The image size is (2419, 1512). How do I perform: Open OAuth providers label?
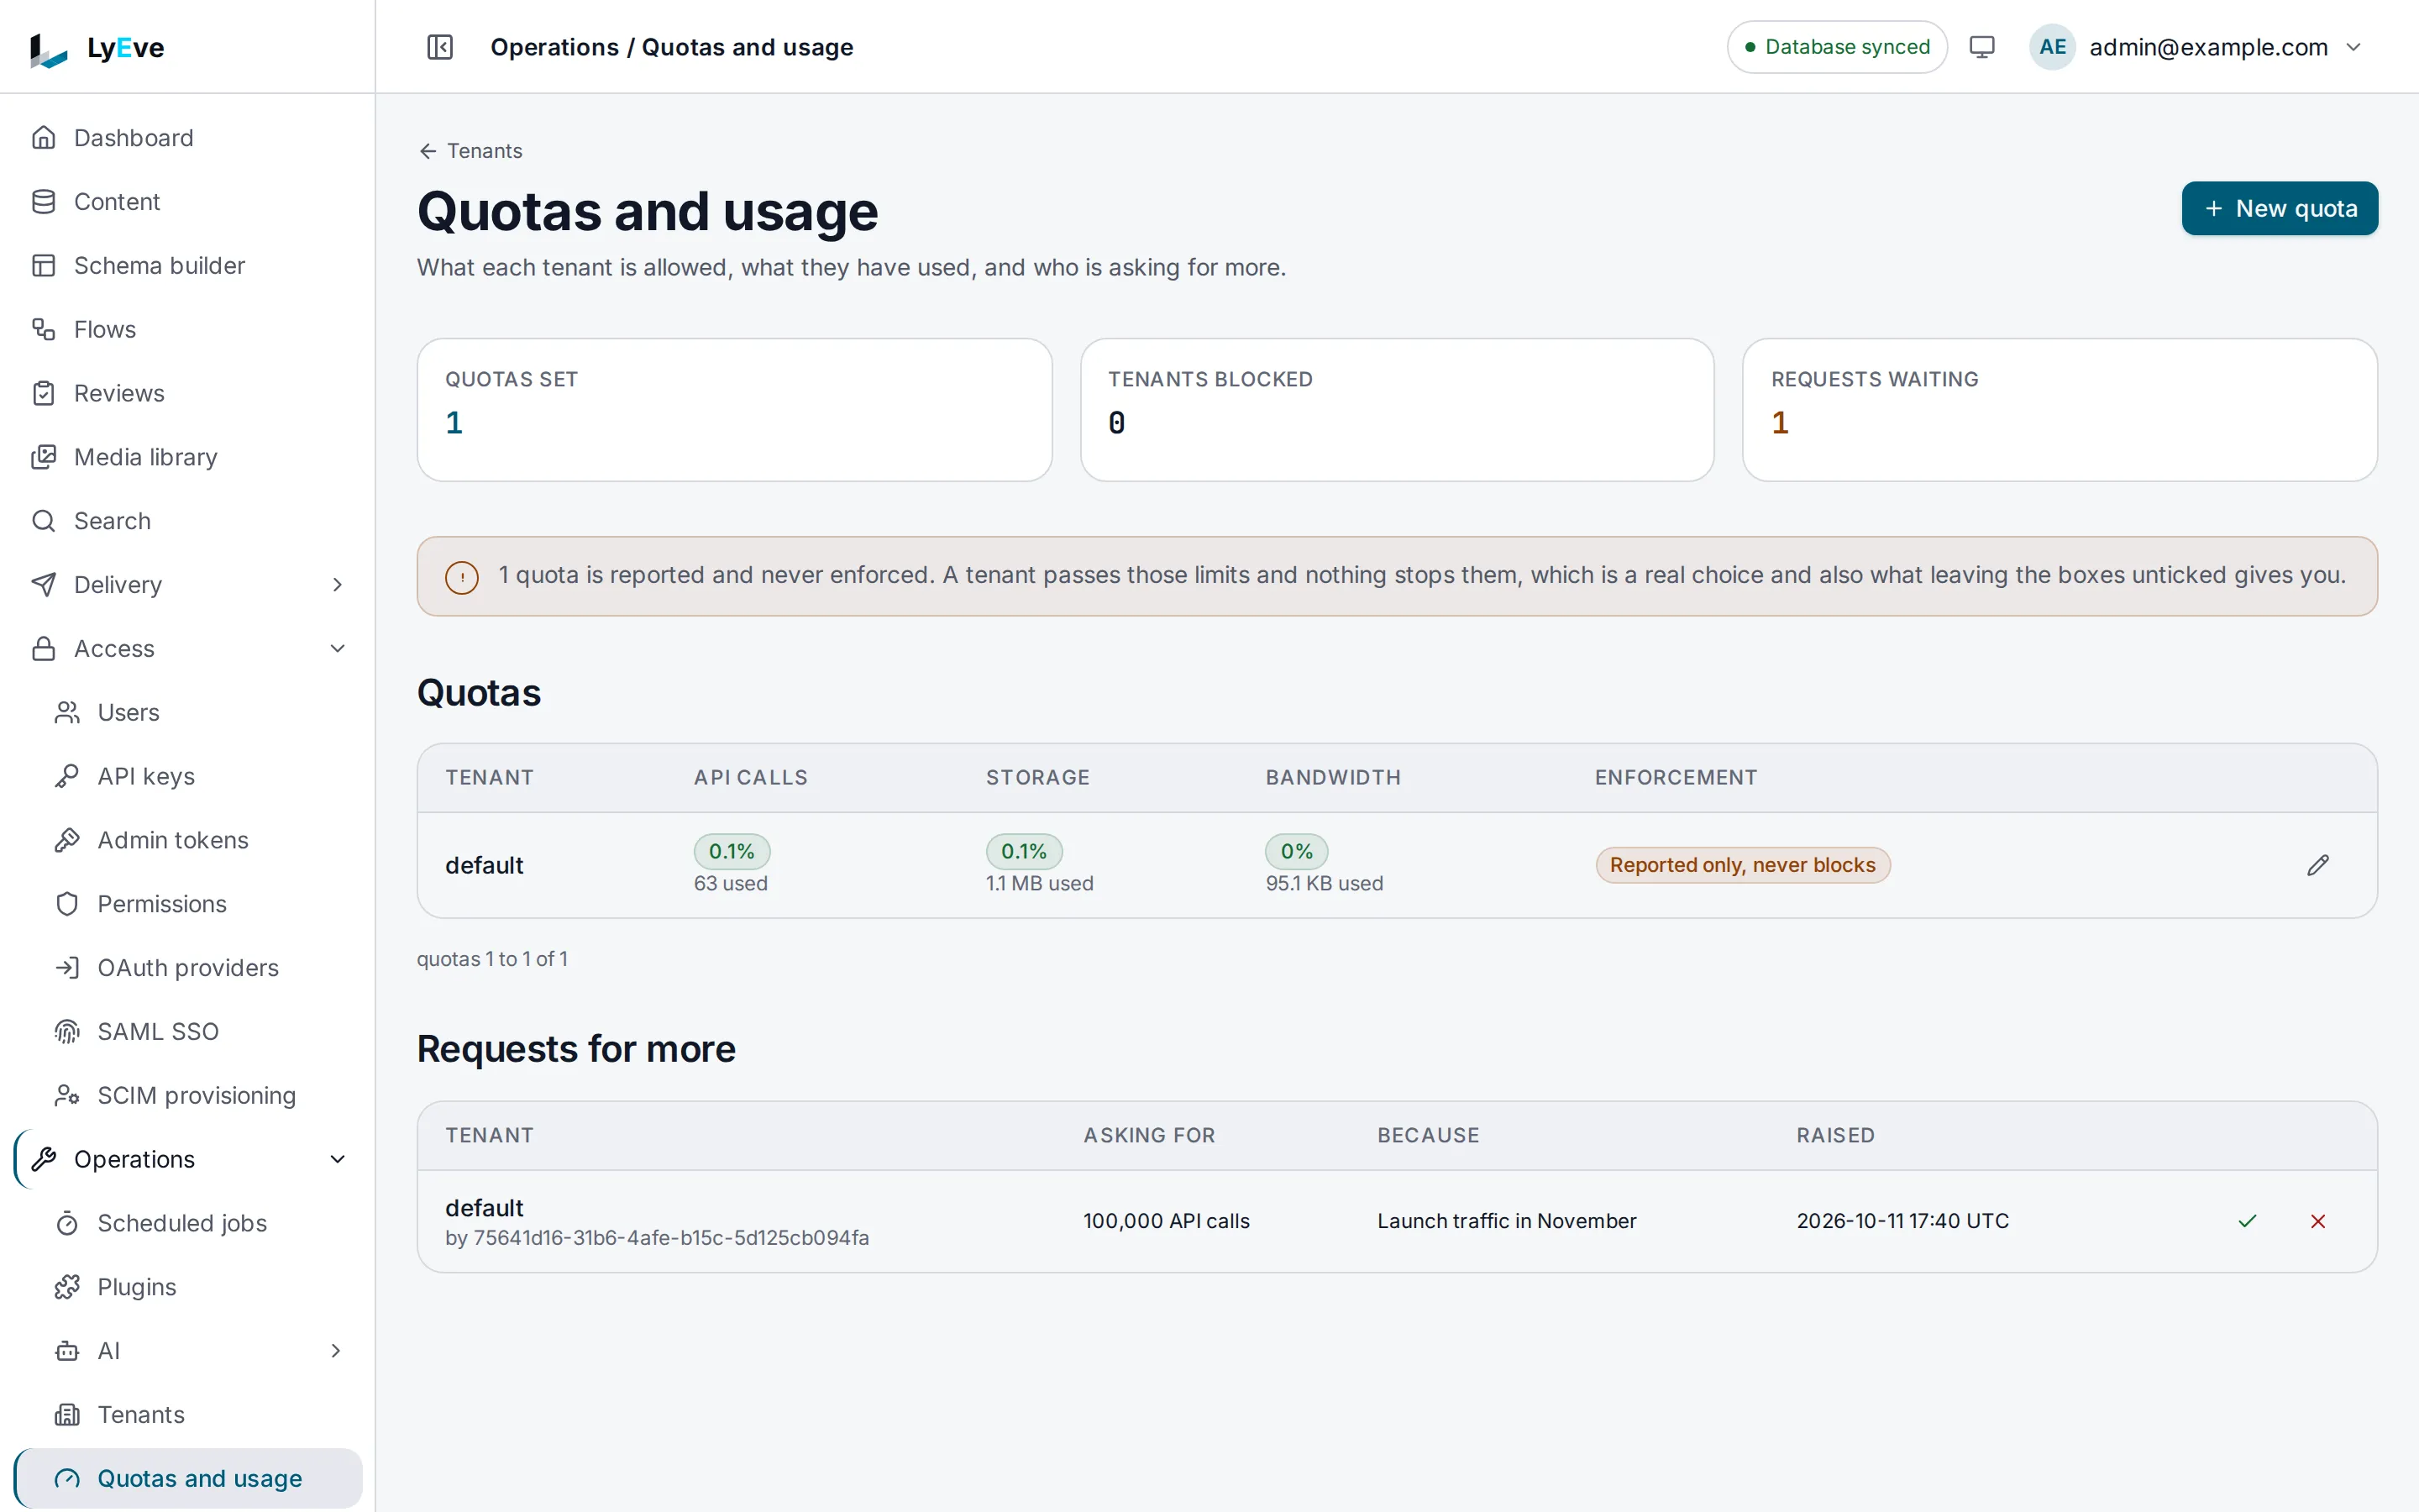coord(188,968)
